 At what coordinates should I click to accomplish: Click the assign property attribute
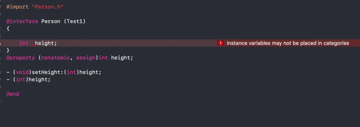tap(86, 58)
